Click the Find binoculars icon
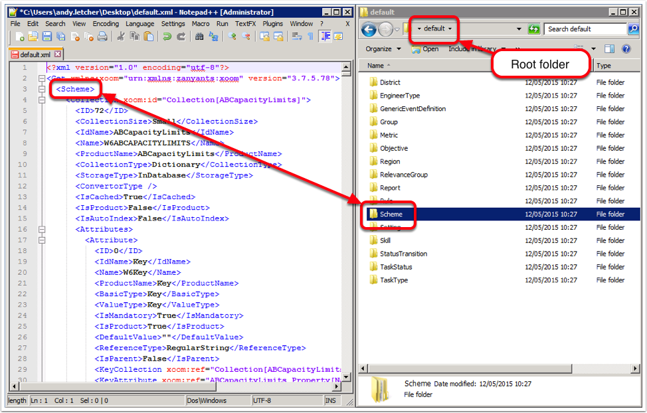 point(199,37)
